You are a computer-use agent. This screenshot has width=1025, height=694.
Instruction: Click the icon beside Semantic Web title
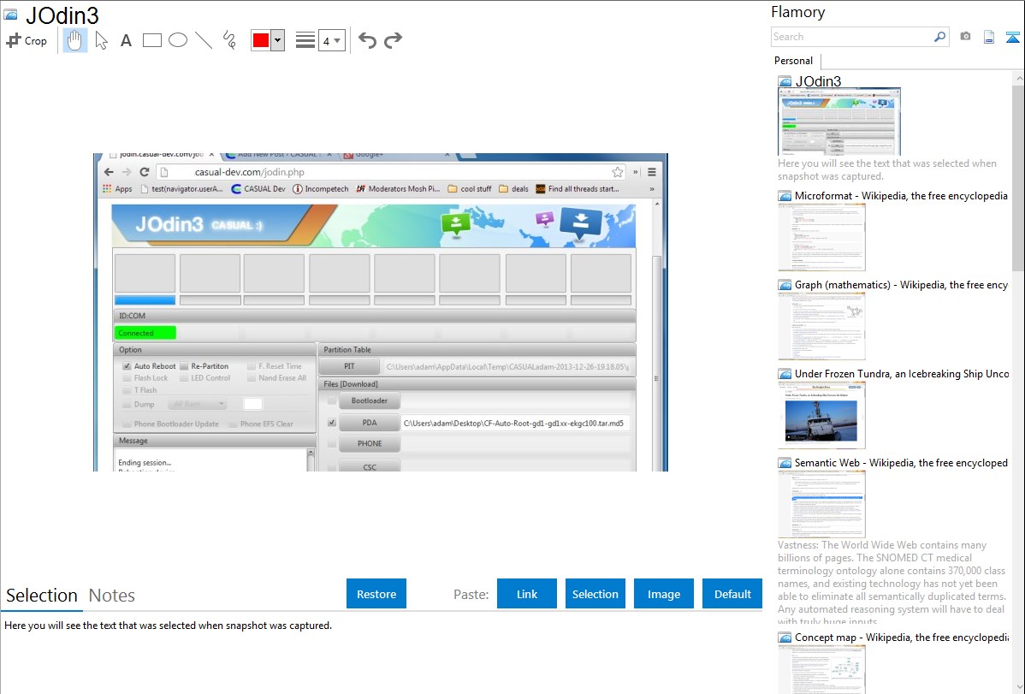[785, 463]
